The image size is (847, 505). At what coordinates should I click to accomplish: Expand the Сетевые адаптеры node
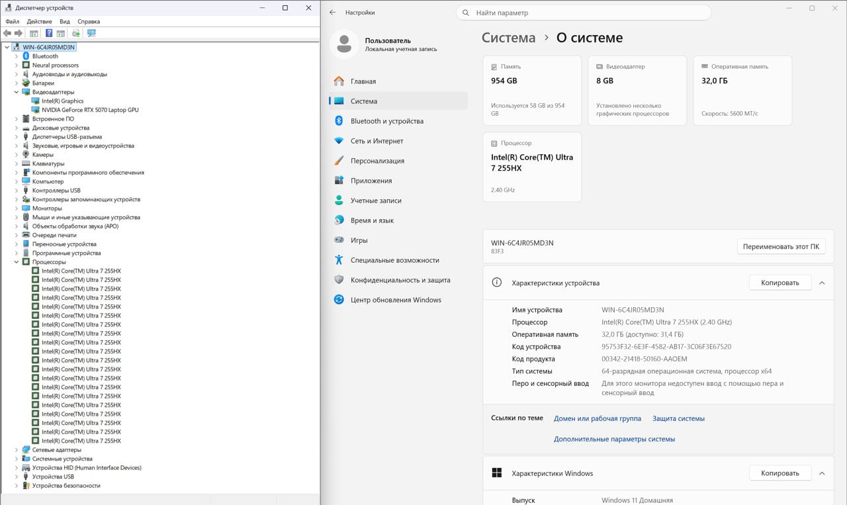17,450
